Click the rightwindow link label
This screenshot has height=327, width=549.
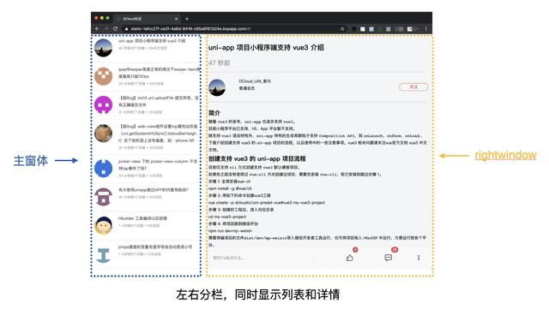click(505, 155)
